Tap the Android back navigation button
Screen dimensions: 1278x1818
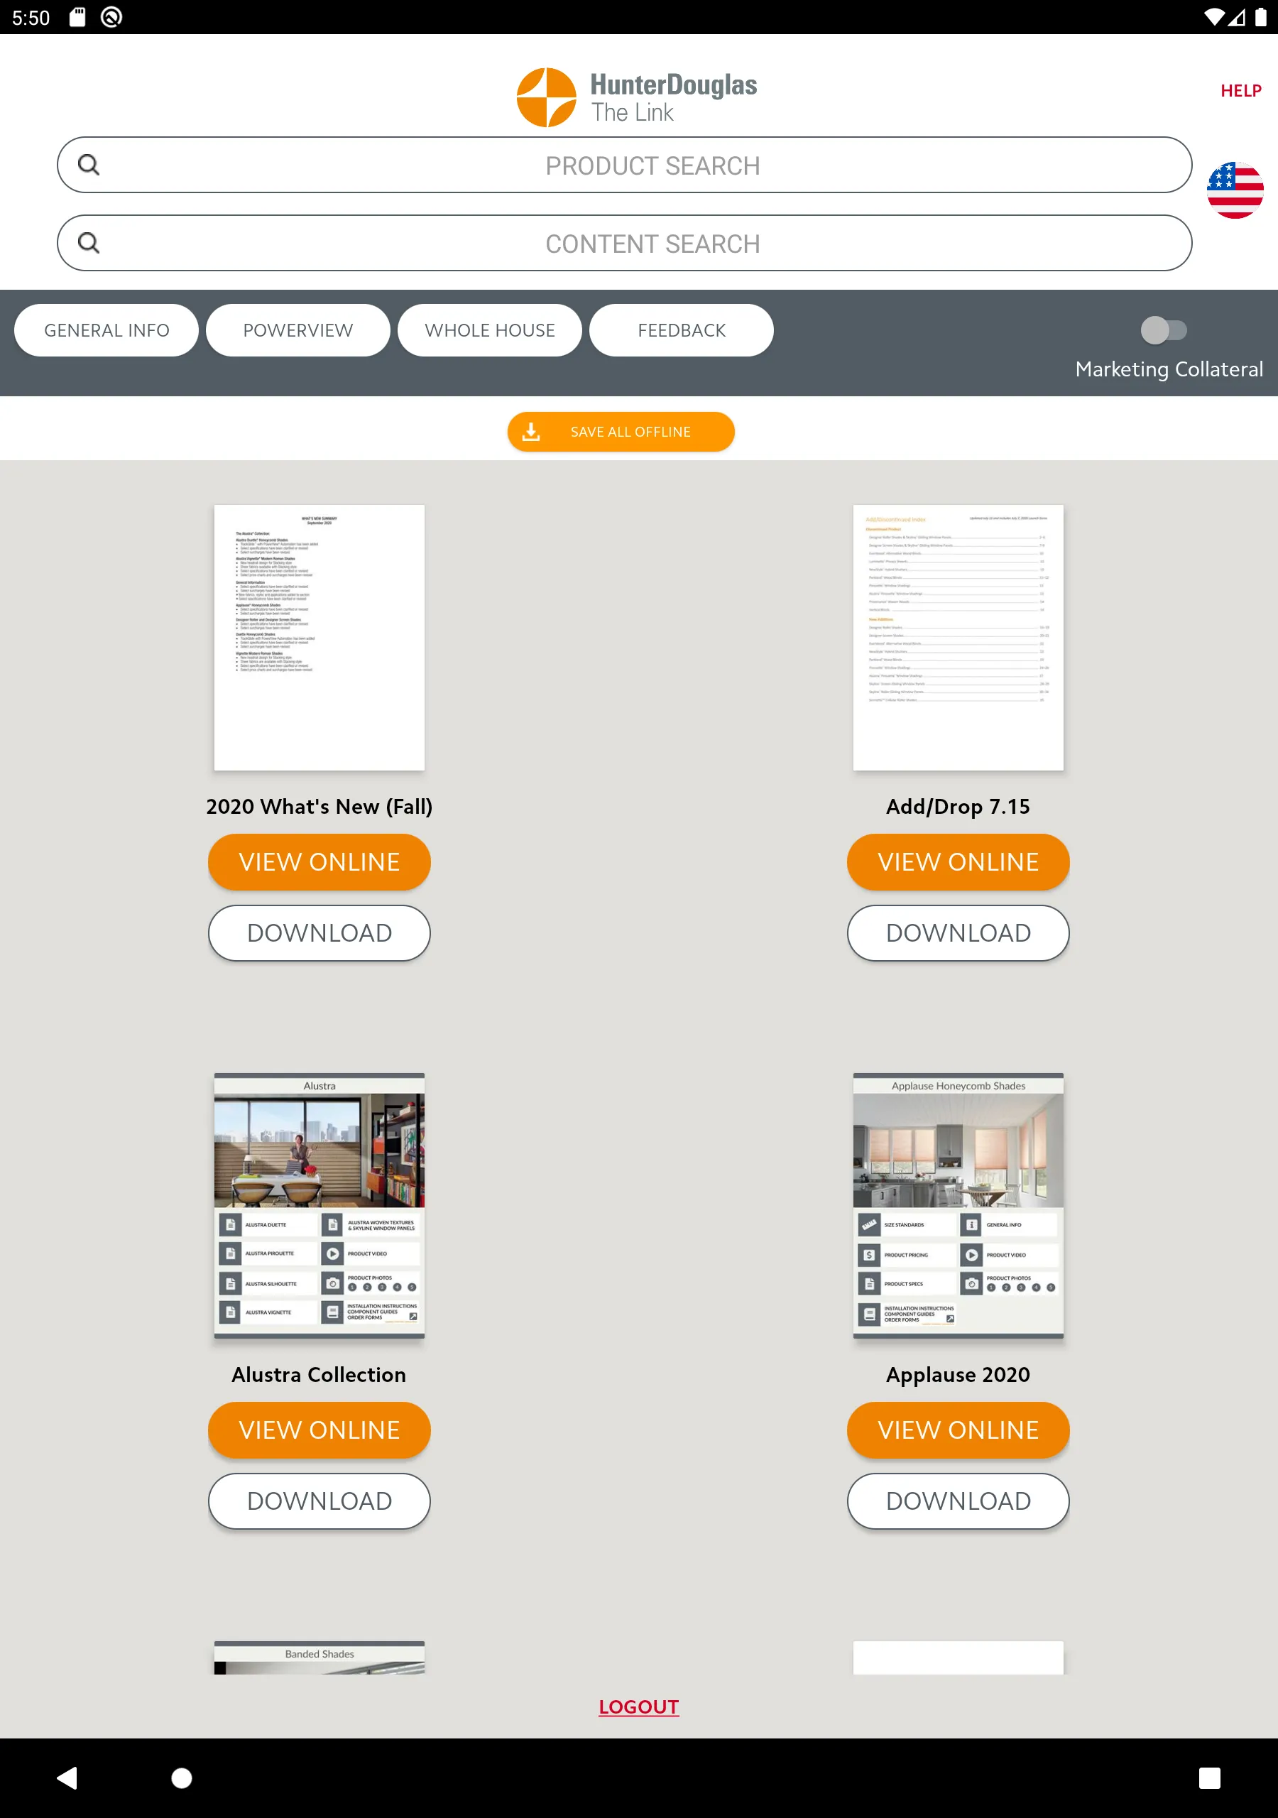point(67,1778)
